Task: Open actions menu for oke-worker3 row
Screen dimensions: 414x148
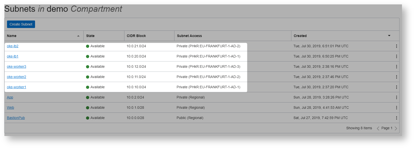Action: click(396, 67)
